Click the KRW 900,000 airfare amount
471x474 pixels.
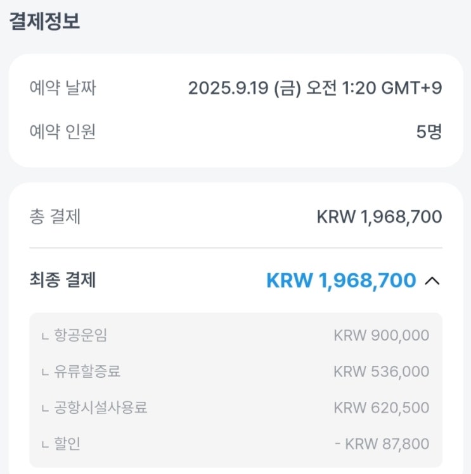(x=381, y=335)
